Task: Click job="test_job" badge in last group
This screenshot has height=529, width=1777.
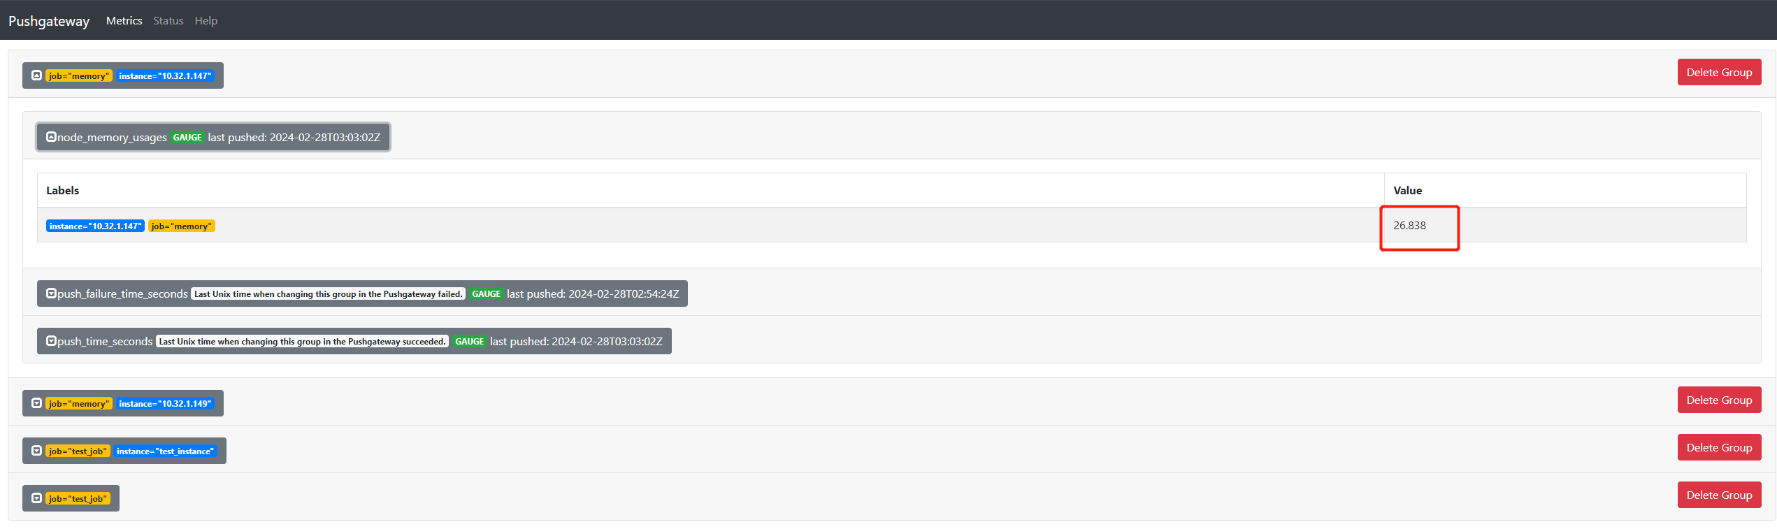Action: [78, 499]
